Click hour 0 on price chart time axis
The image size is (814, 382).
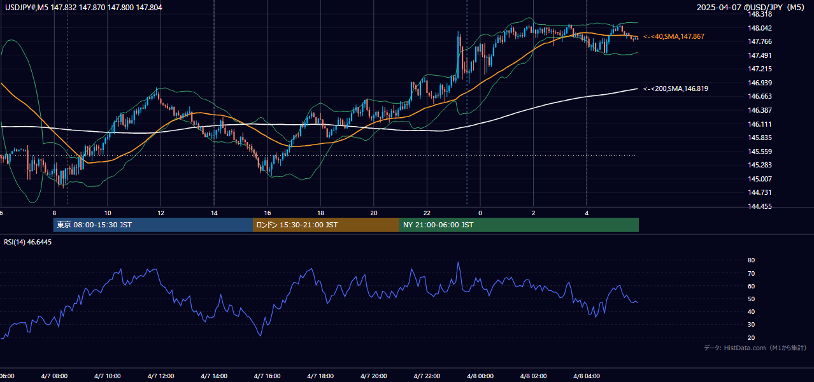(480, 213)
